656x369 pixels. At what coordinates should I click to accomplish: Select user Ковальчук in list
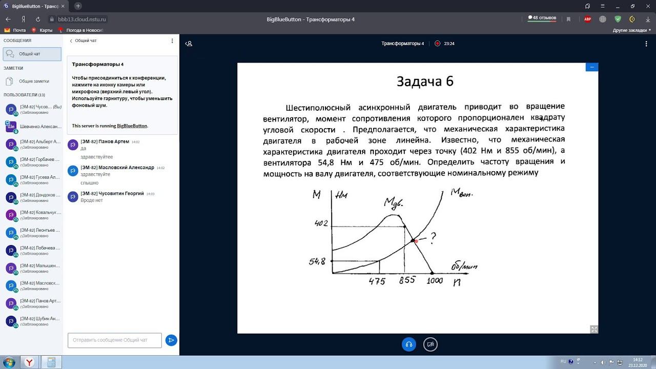[x=32, y=215]
